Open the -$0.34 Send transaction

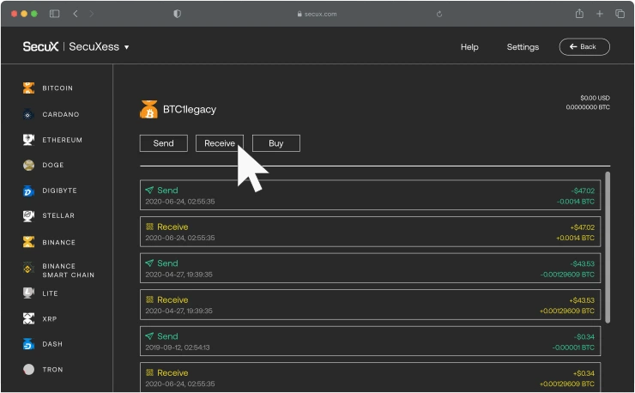[370, 342]
